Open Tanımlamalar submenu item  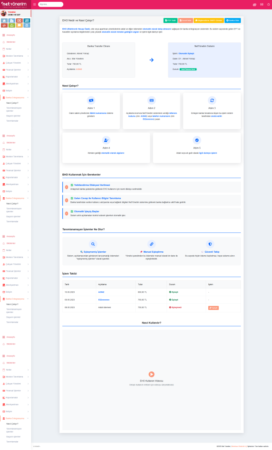click(x=12, y=121)
